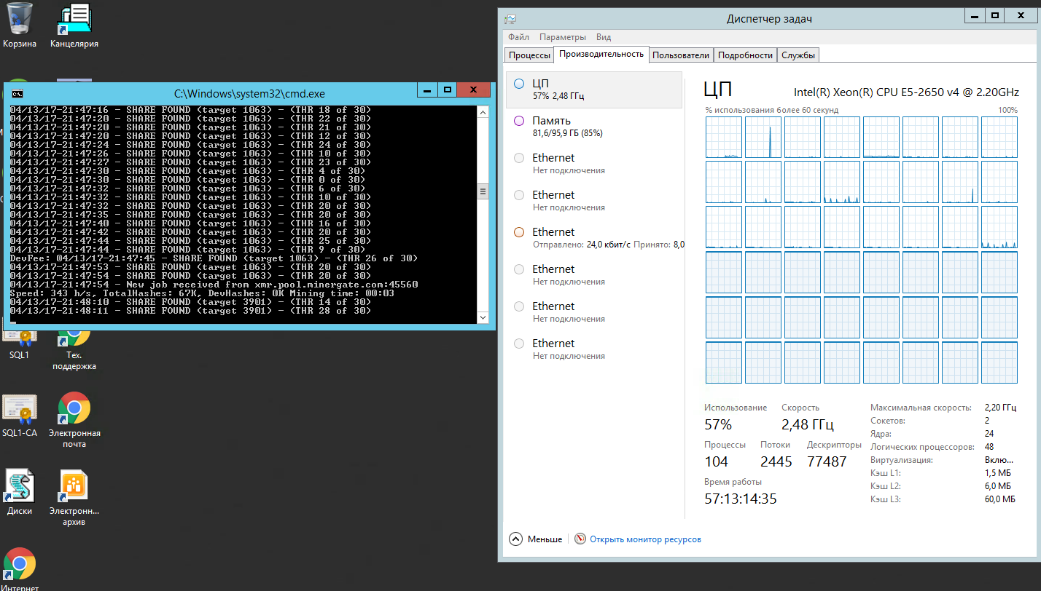Select the Память 81,6/95,9 ГБ sidebar item
Screen dimensions: 1041x591
(x=593, y=127)
